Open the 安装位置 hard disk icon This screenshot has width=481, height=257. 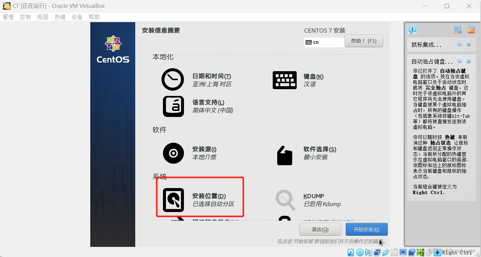(173, 200)
